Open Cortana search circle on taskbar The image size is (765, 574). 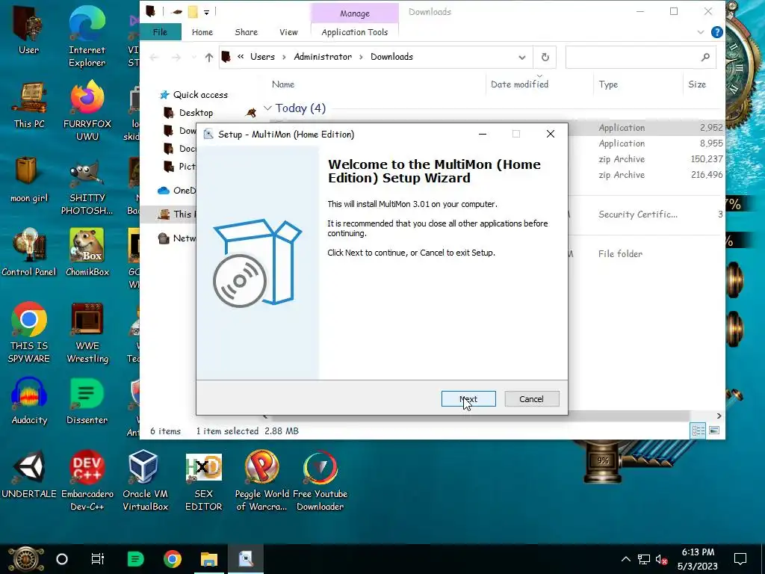click(62, 559)
